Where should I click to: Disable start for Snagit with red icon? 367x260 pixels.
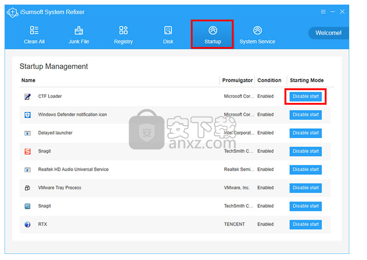306,151
